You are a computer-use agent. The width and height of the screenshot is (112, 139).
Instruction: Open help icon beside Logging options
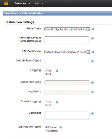click(x=57, y=71)
